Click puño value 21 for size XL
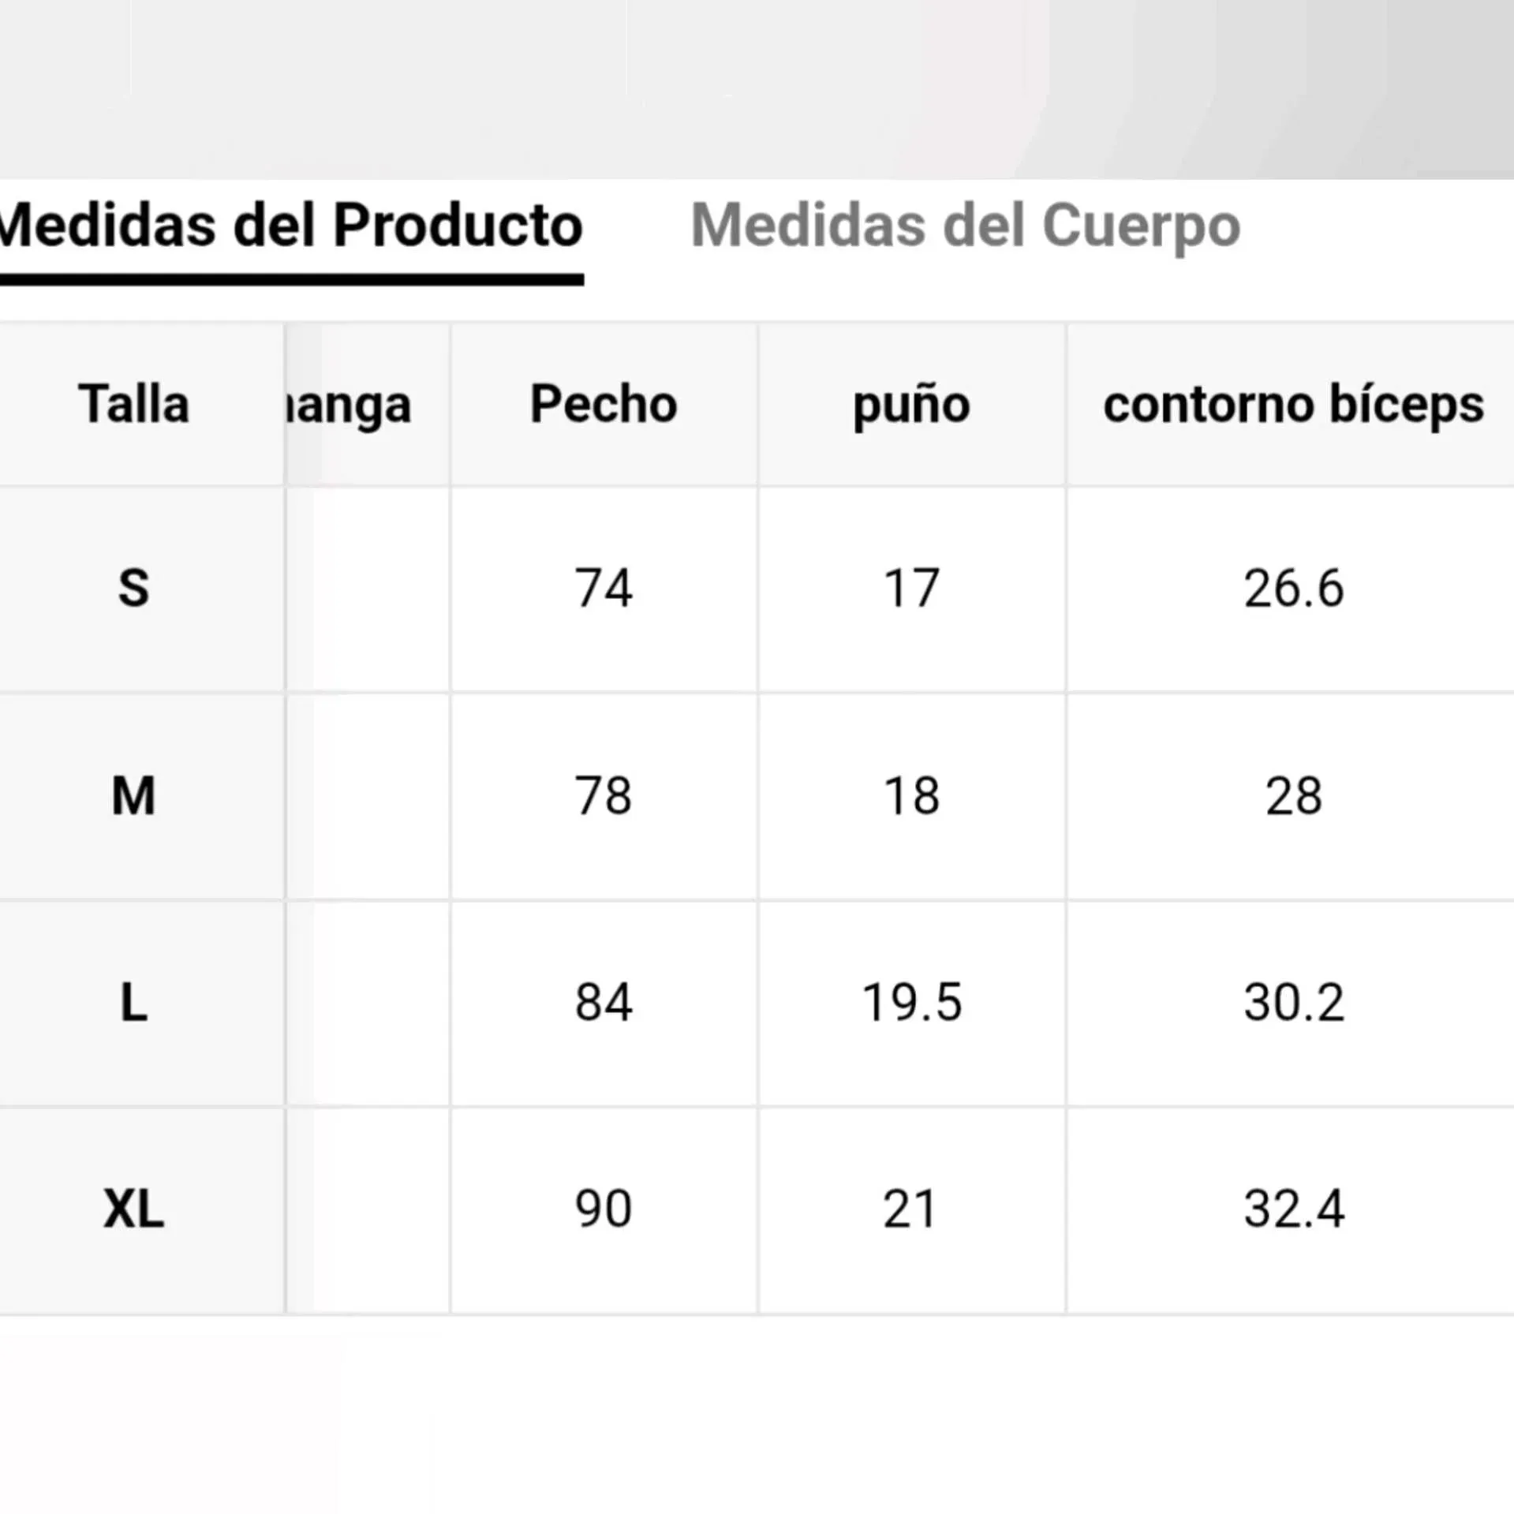This screenshot has width=1514, height=1514. (x=910, y=1209)
